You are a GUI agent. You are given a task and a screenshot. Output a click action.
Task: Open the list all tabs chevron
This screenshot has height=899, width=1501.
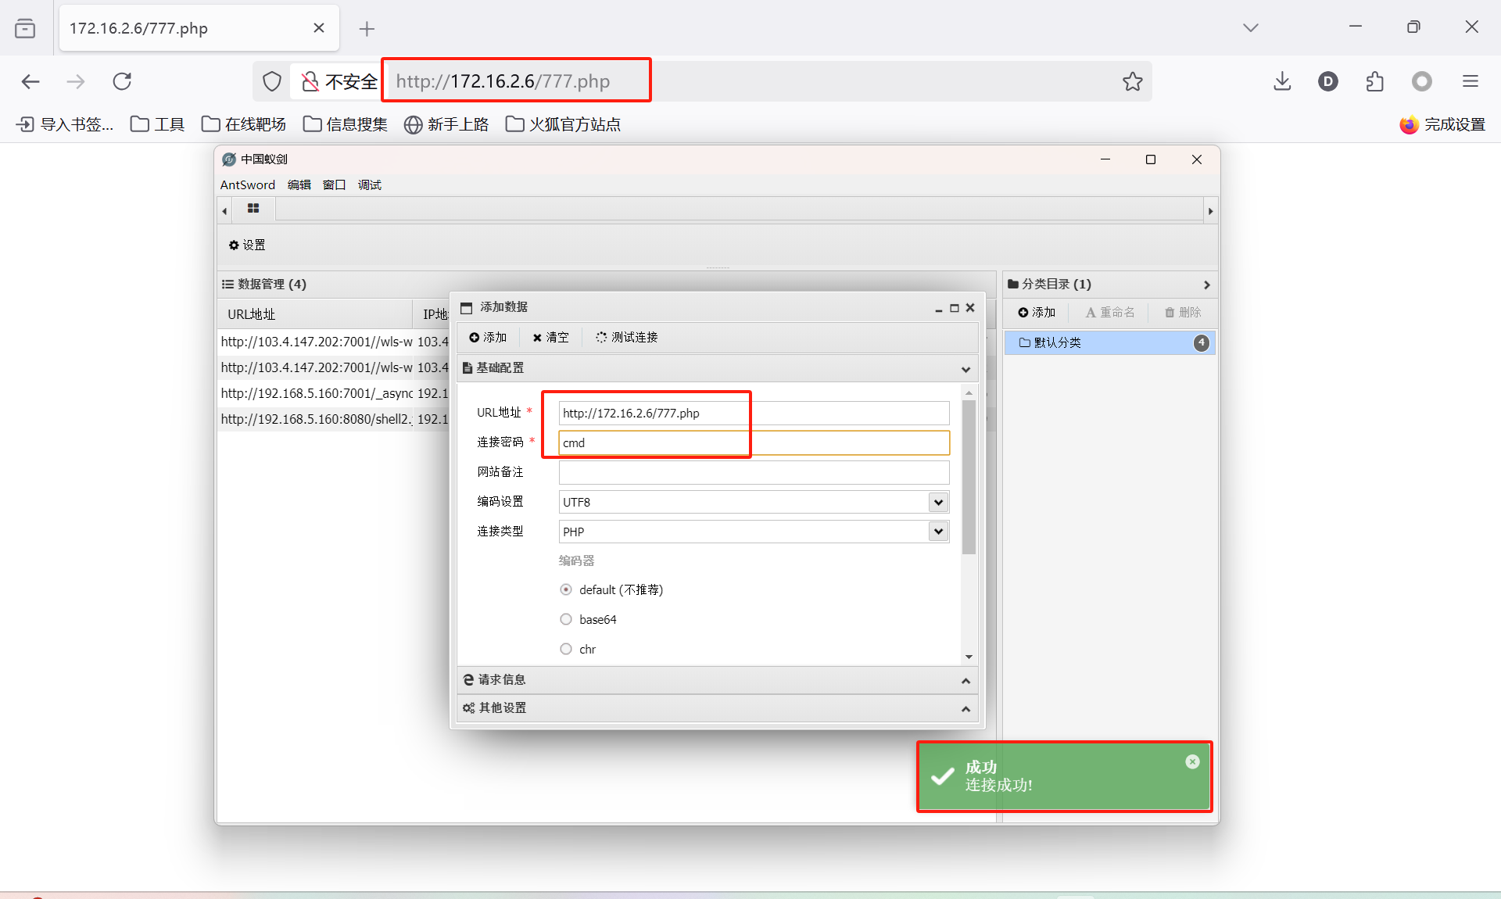(1251, 27)
